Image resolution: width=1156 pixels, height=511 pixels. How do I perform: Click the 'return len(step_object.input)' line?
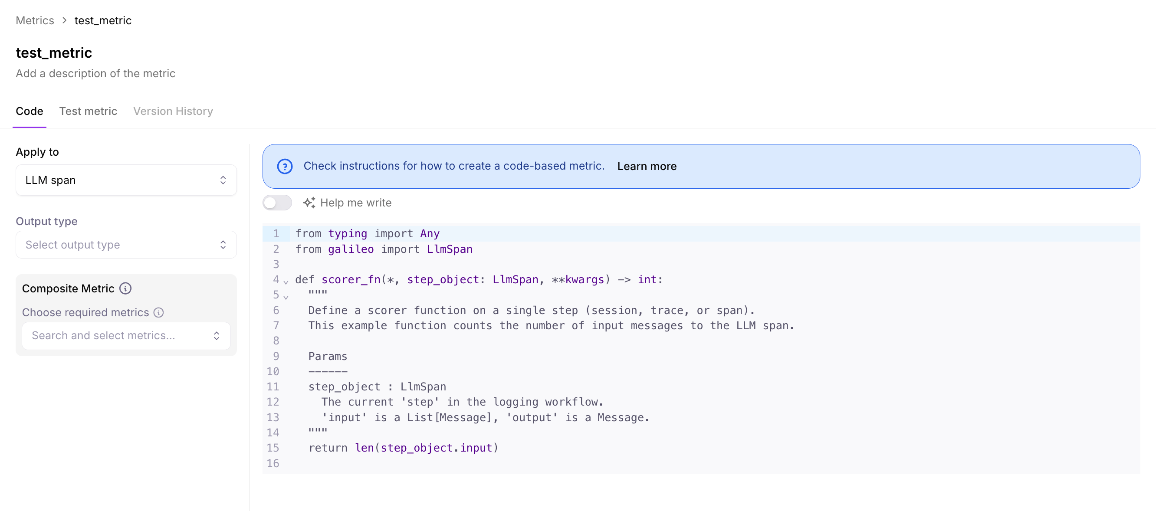(x=404, y=448)
